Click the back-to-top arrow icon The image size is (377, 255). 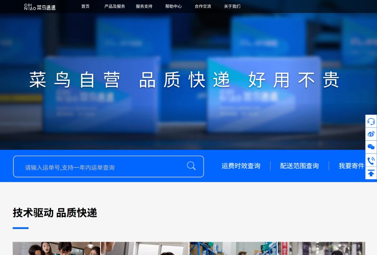[371, 173]
